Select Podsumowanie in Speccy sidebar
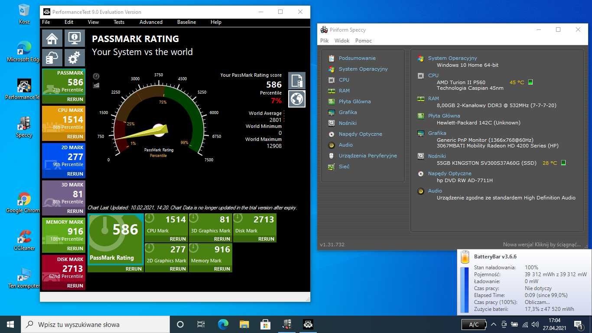 pos(357,58)
